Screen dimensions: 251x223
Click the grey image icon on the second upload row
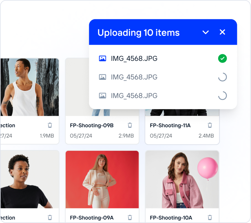[102, 77]
